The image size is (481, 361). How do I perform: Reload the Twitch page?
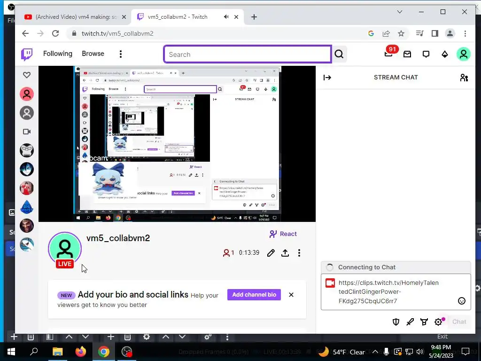[x=55, y=33]
